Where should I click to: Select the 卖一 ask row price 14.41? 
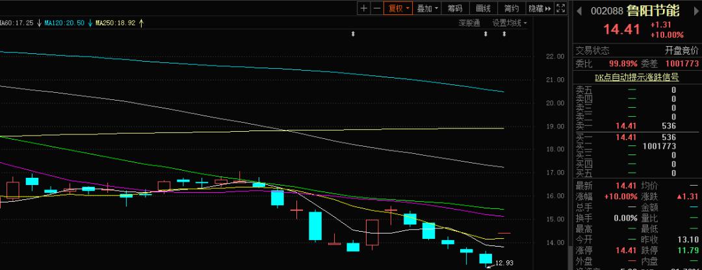626,126
